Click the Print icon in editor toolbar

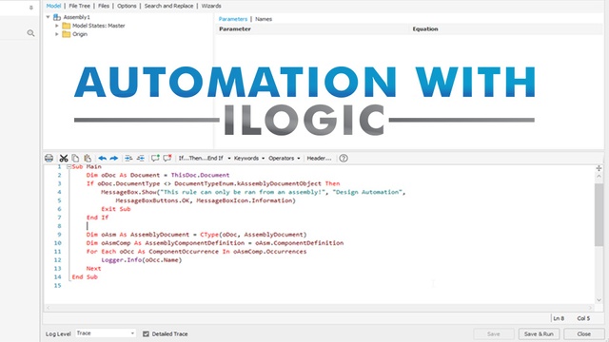49,159
